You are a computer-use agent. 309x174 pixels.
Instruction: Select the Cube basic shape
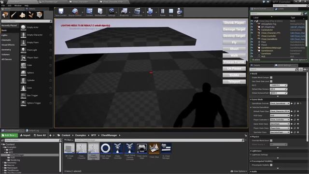36,65
